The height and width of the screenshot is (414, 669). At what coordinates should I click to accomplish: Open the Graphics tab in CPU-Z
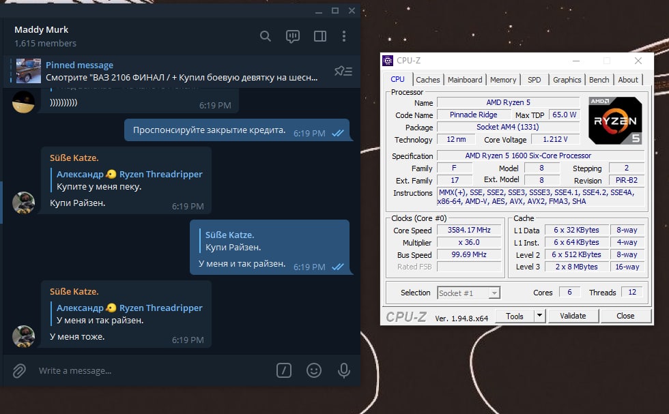(x=567, y=80)
